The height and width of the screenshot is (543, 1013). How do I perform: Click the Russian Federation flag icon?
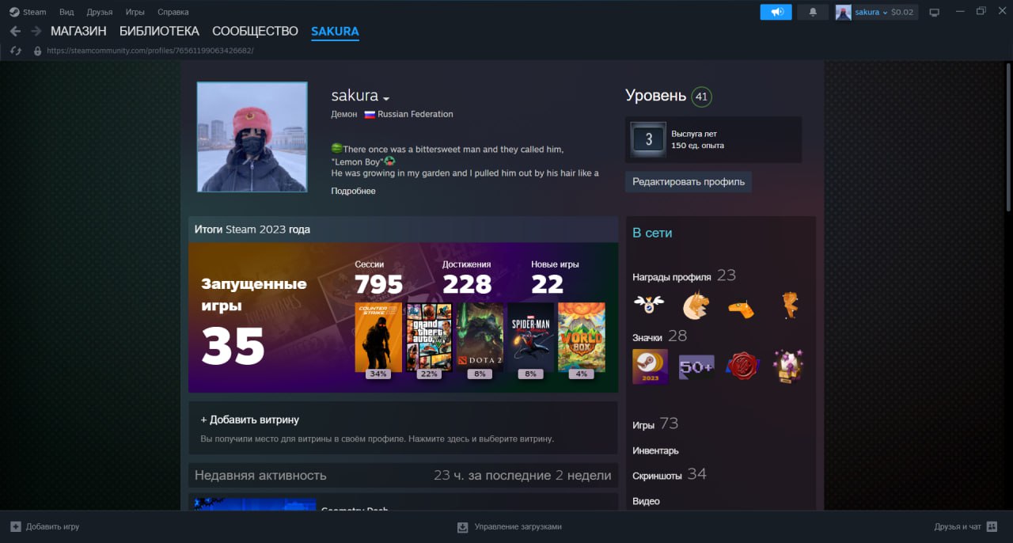pos(370,114)
